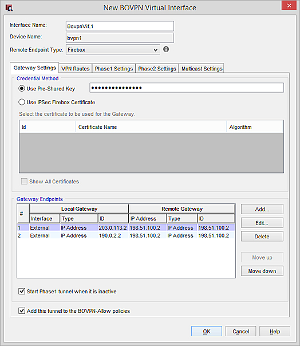Image resolution: width=300 pixels, height=346 pixels.
Task: Click the Interface Name input field
Action: (x=120, y=26)
